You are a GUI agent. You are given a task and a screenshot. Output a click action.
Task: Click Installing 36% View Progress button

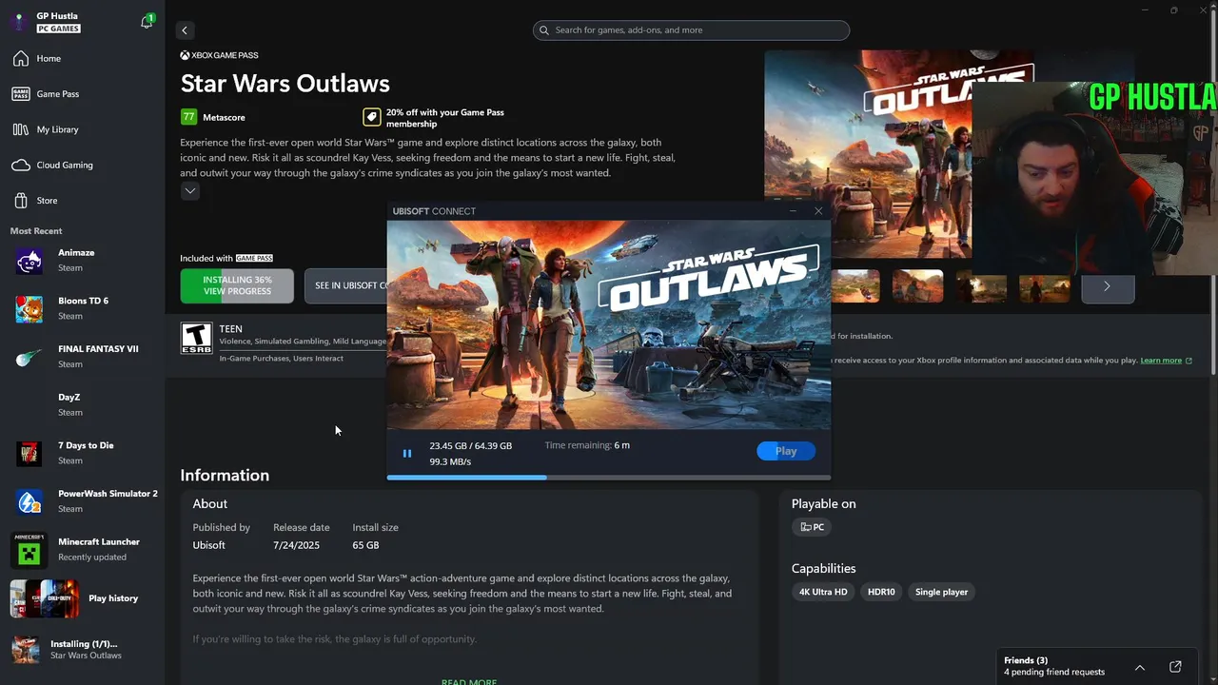click(237, 285)
